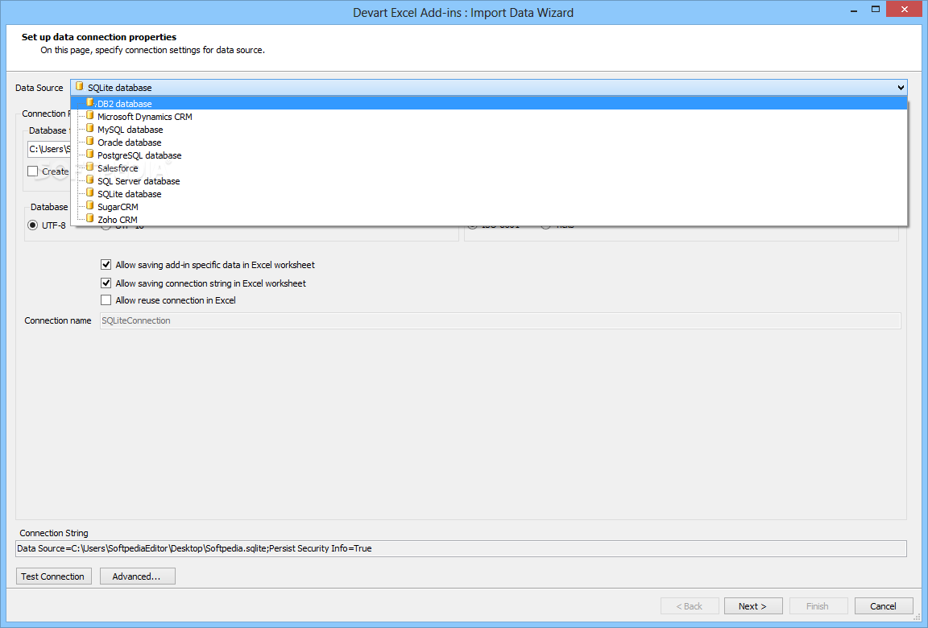Click the MySQL database cylinder icon

click(90, 129)
